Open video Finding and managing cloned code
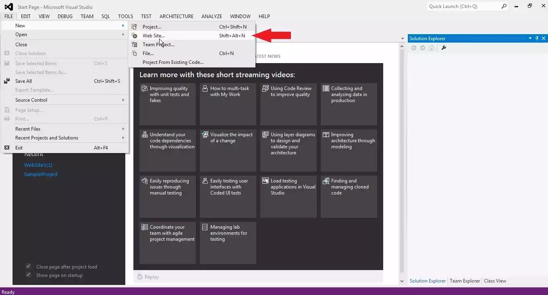Viewport: 548px width, 295px height. point(349,197)
